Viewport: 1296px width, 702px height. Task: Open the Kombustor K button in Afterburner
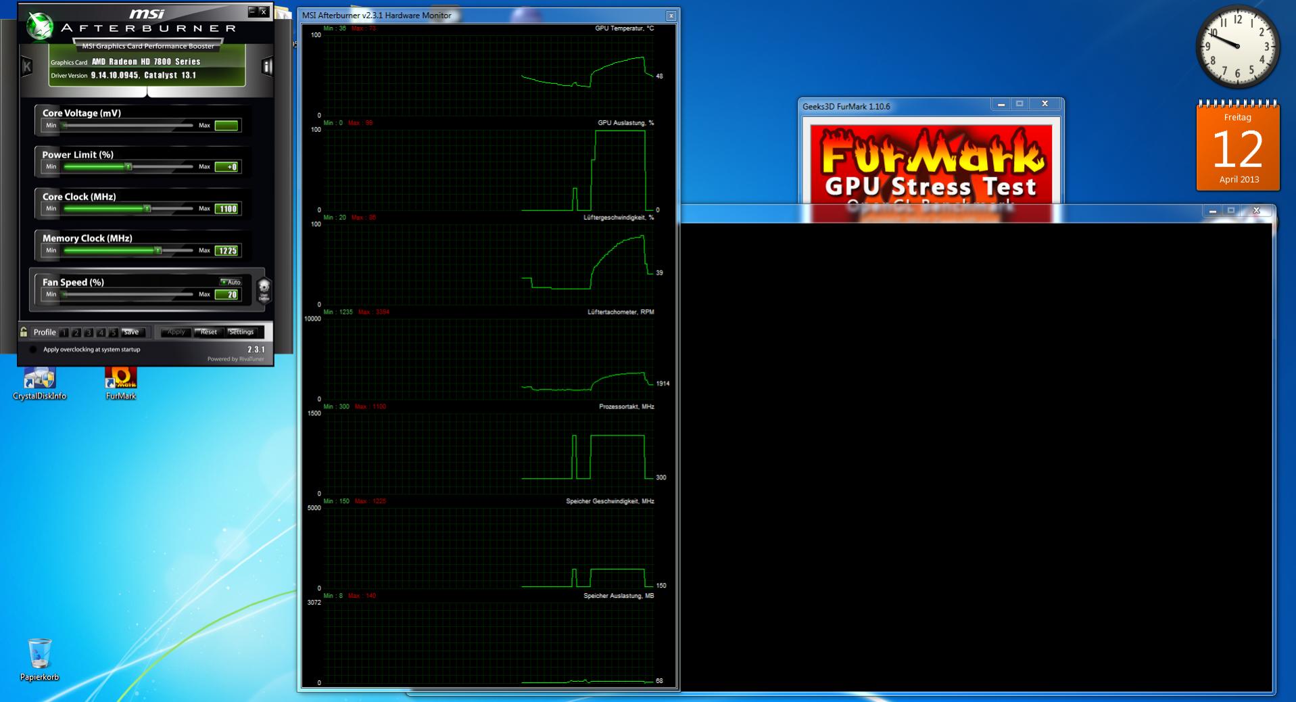[27, 66]
